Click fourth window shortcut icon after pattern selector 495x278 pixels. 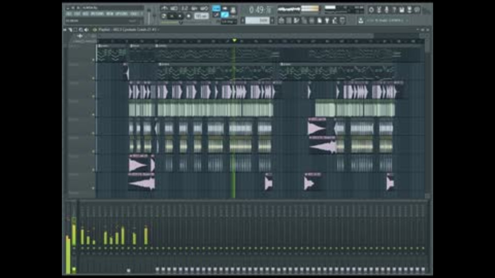tap(304, 21)
